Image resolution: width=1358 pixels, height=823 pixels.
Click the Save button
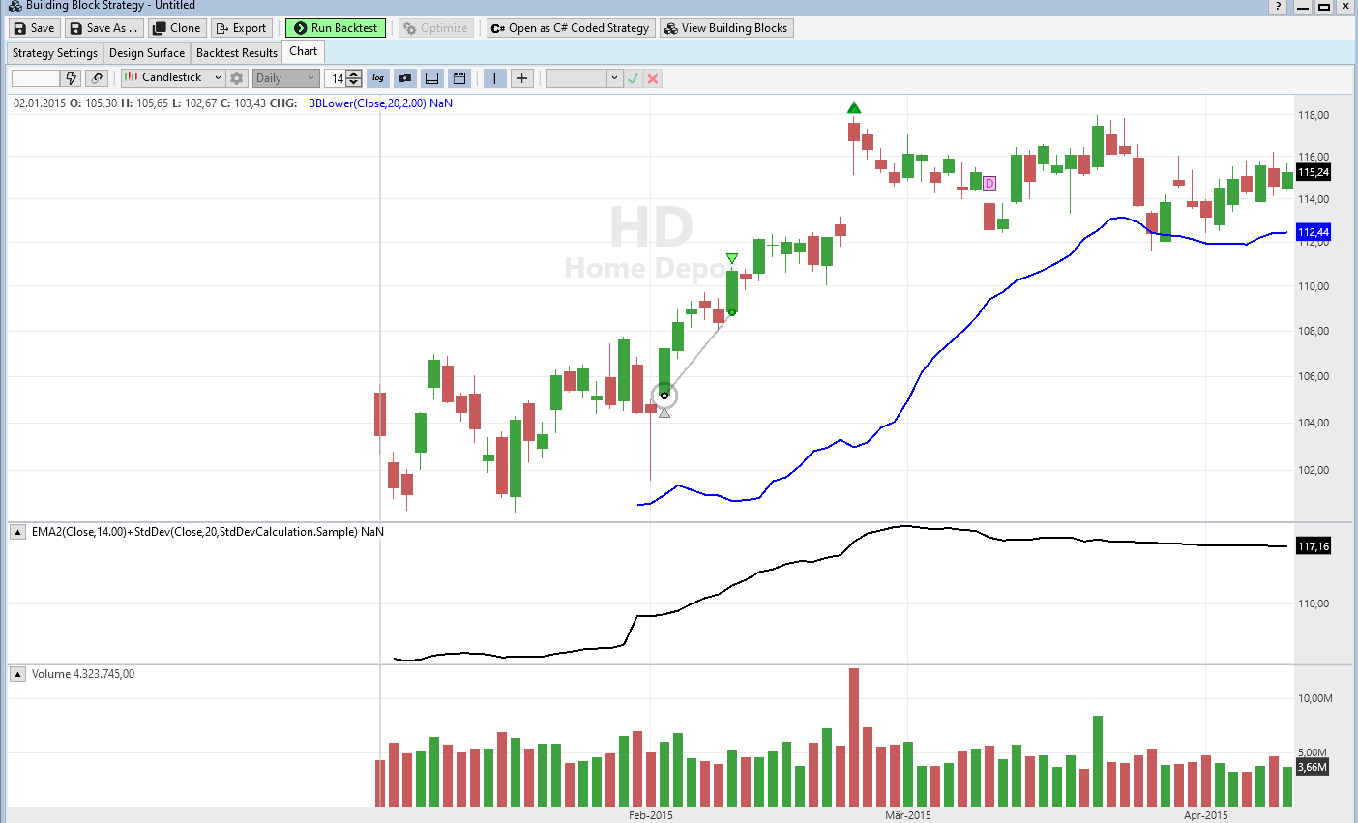pyautogui.click(x=34, y=28)
